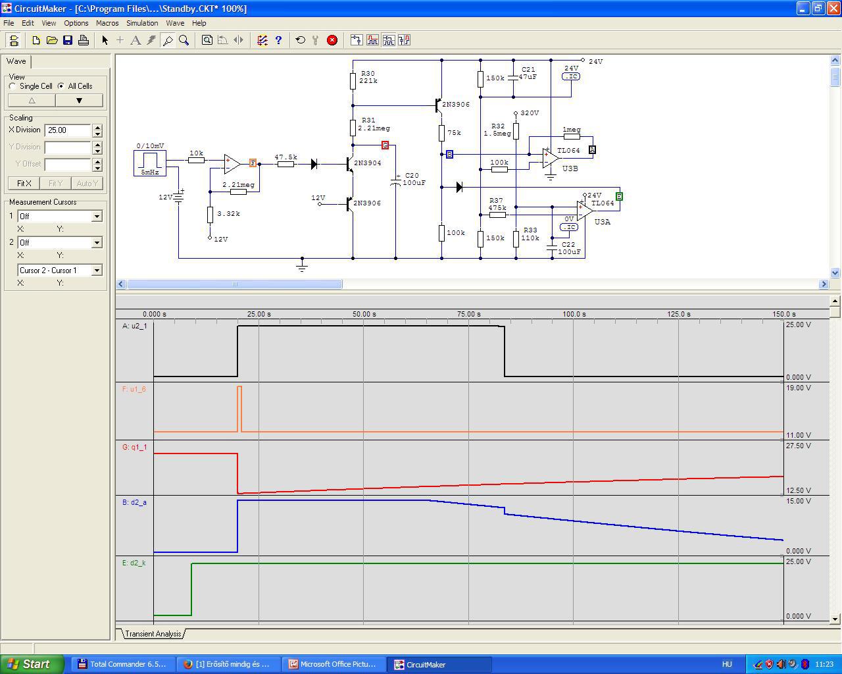842x674 pixels.
Task: Select the arrow pointer tool
Action: pyautogui.click(x=105, y=40)
